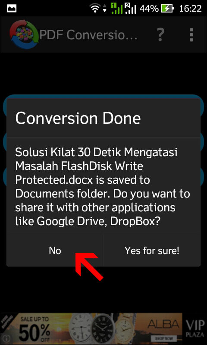Tap the PDF Conversion app logo
This screenshot has width=207, height=345.
24,34
